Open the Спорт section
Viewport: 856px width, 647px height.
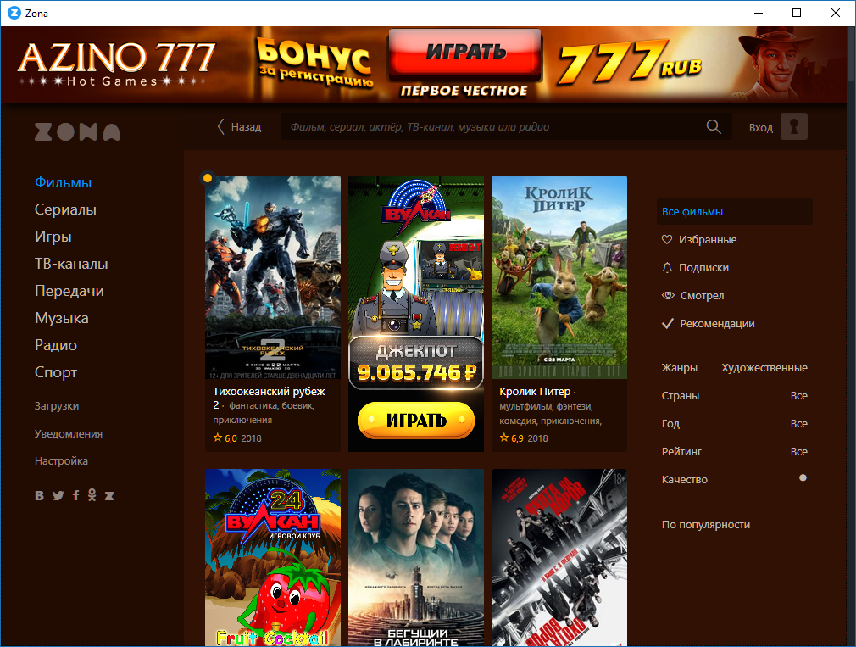[56, 372]
